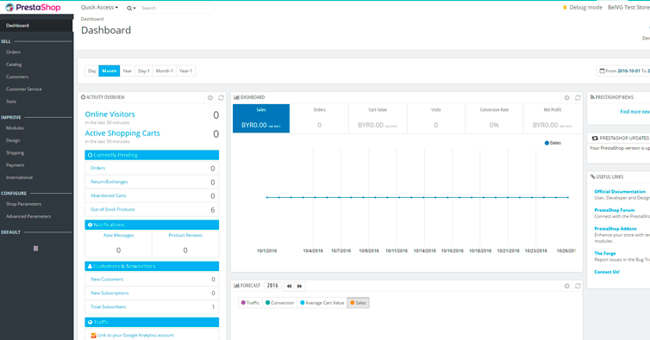This screenshot has width=650, height=340.
Task: Select the Orders metric tile in chart
Action: pyautogui.click(x=319, y=119)
